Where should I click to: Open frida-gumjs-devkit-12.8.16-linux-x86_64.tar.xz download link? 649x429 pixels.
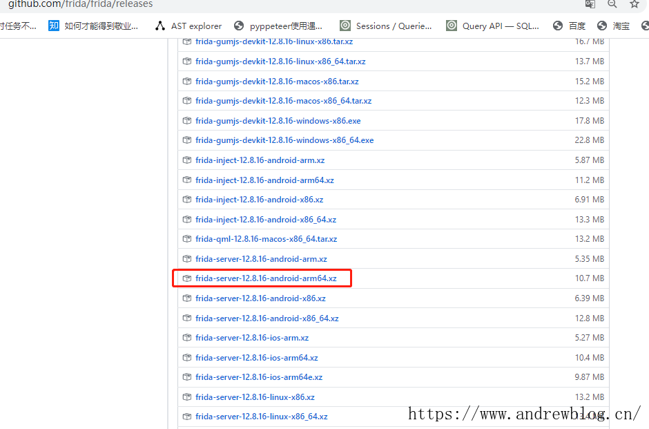click(280, 61)
